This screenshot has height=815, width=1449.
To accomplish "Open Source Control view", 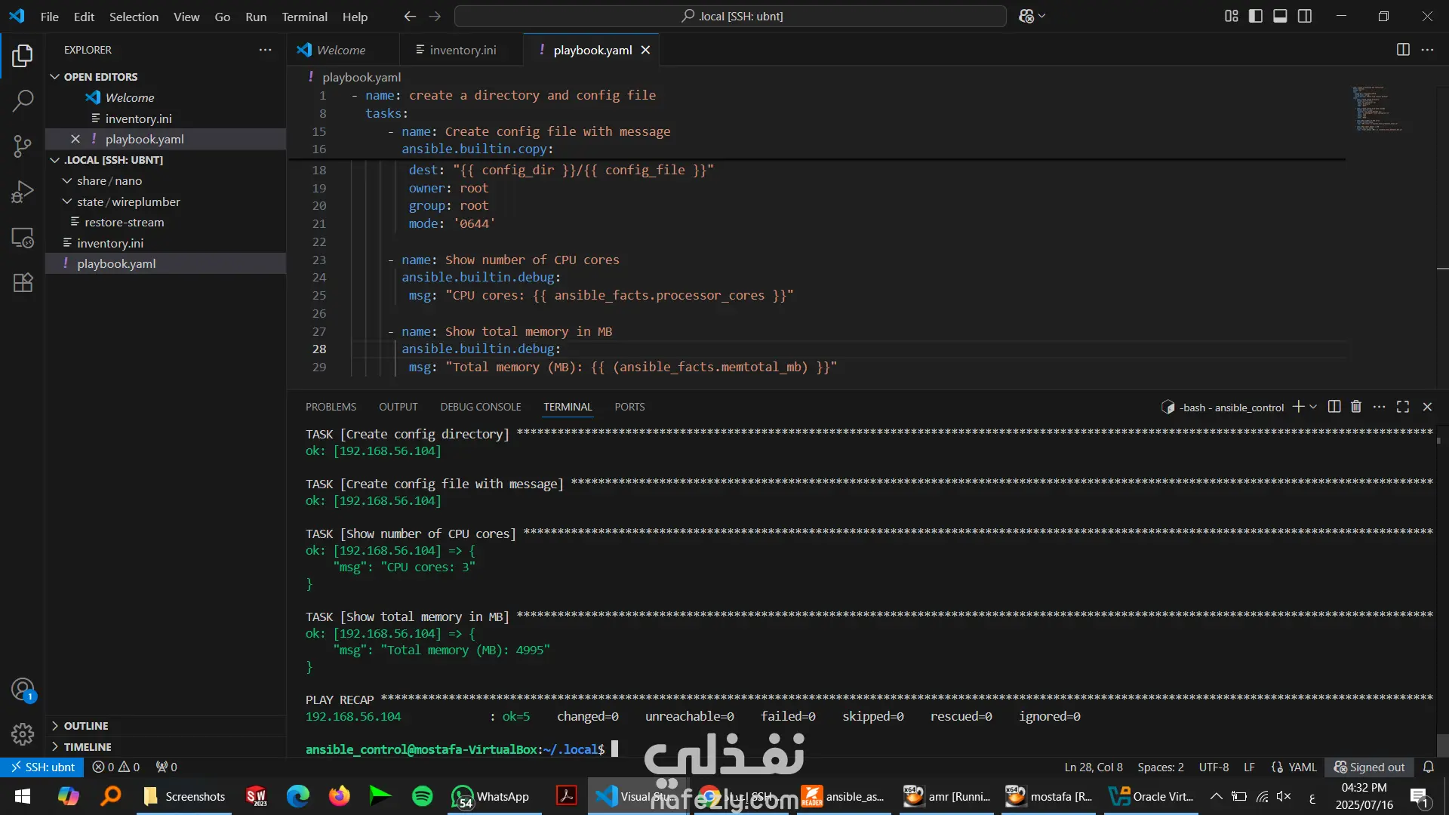I will (23, 146).
